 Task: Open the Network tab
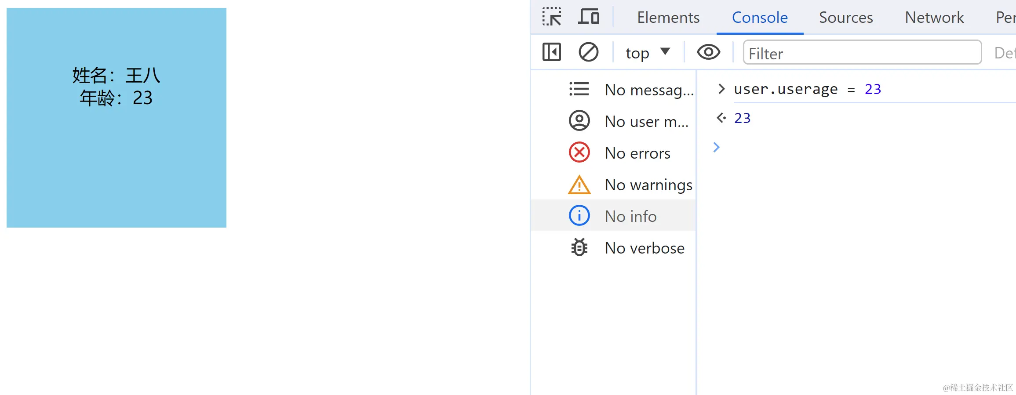[934, 18]
